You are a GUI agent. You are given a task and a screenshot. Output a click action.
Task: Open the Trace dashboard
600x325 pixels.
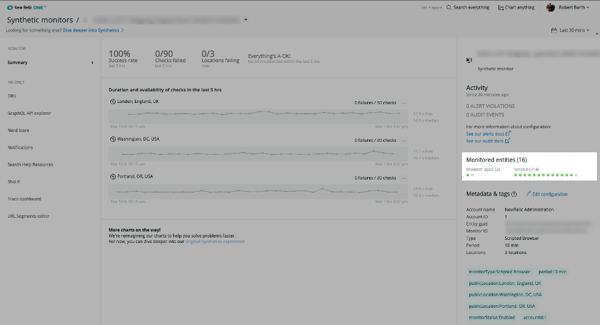[x=24, y=199]
